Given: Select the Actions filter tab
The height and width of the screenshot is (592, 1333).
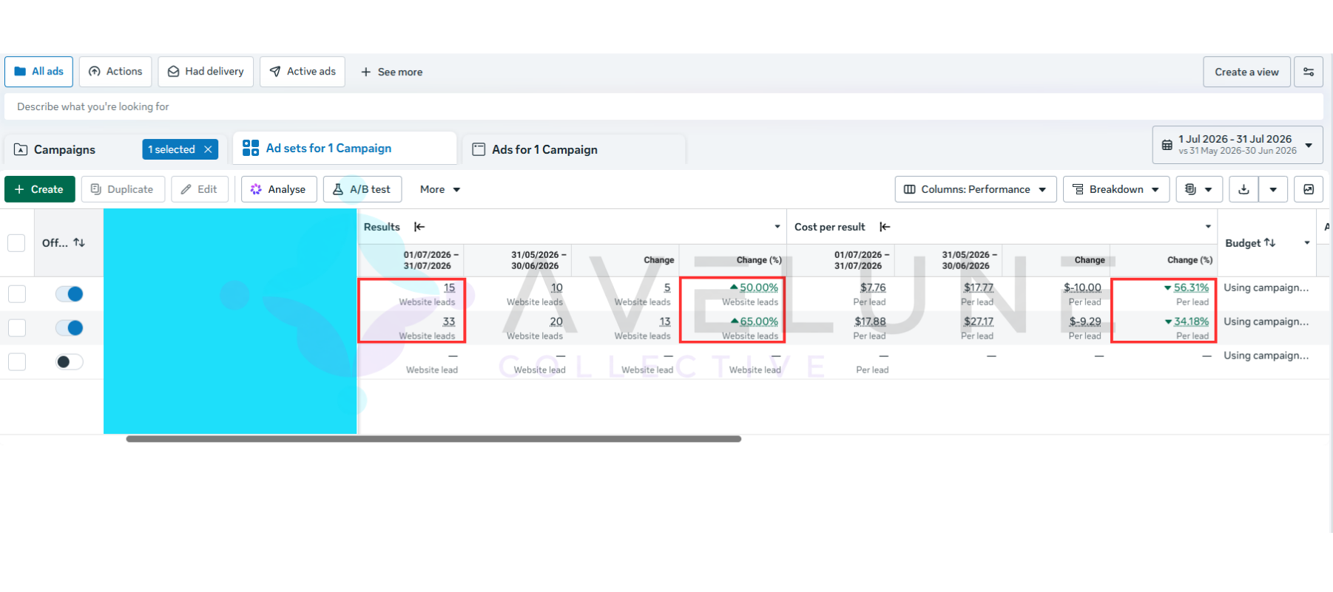Looking at the screenshot, I should click(115, 72).
